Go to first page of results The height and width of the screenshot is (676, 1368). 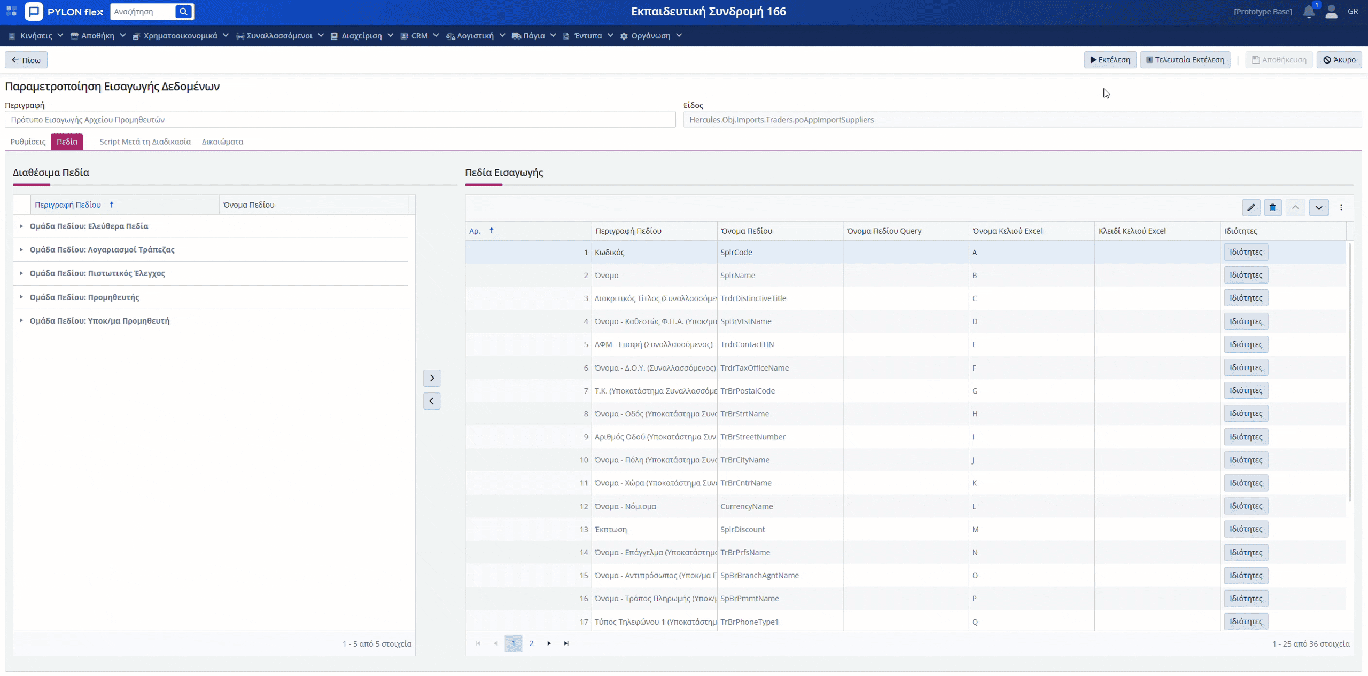[478, 643]
